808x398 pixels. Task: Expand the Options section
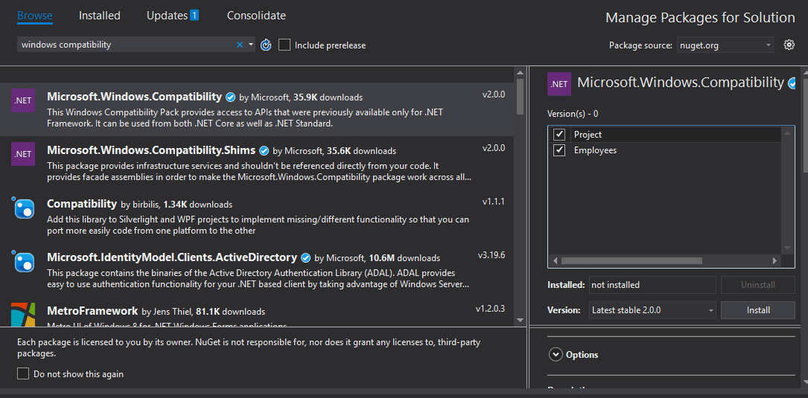556,354
